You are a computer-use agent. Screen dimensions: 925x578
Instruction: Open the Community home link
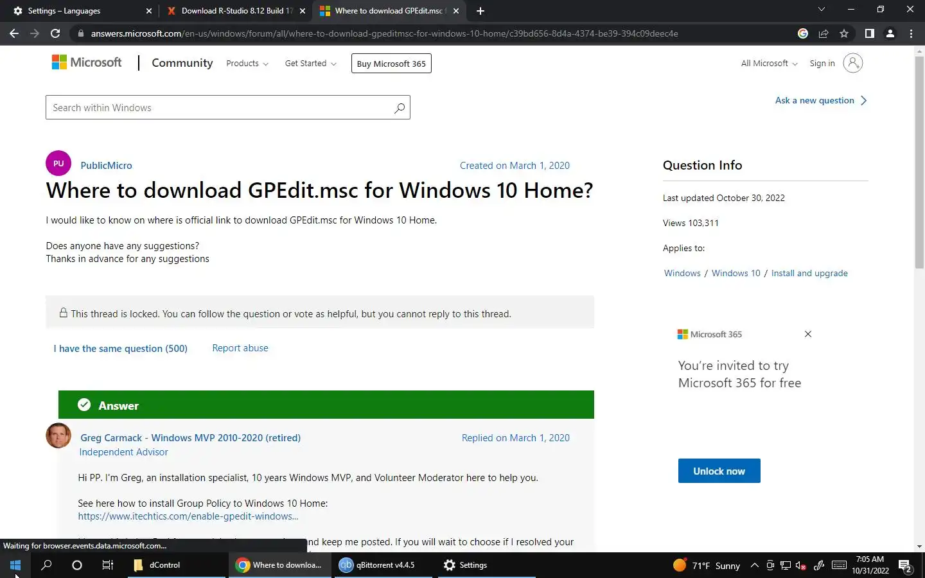182,63
